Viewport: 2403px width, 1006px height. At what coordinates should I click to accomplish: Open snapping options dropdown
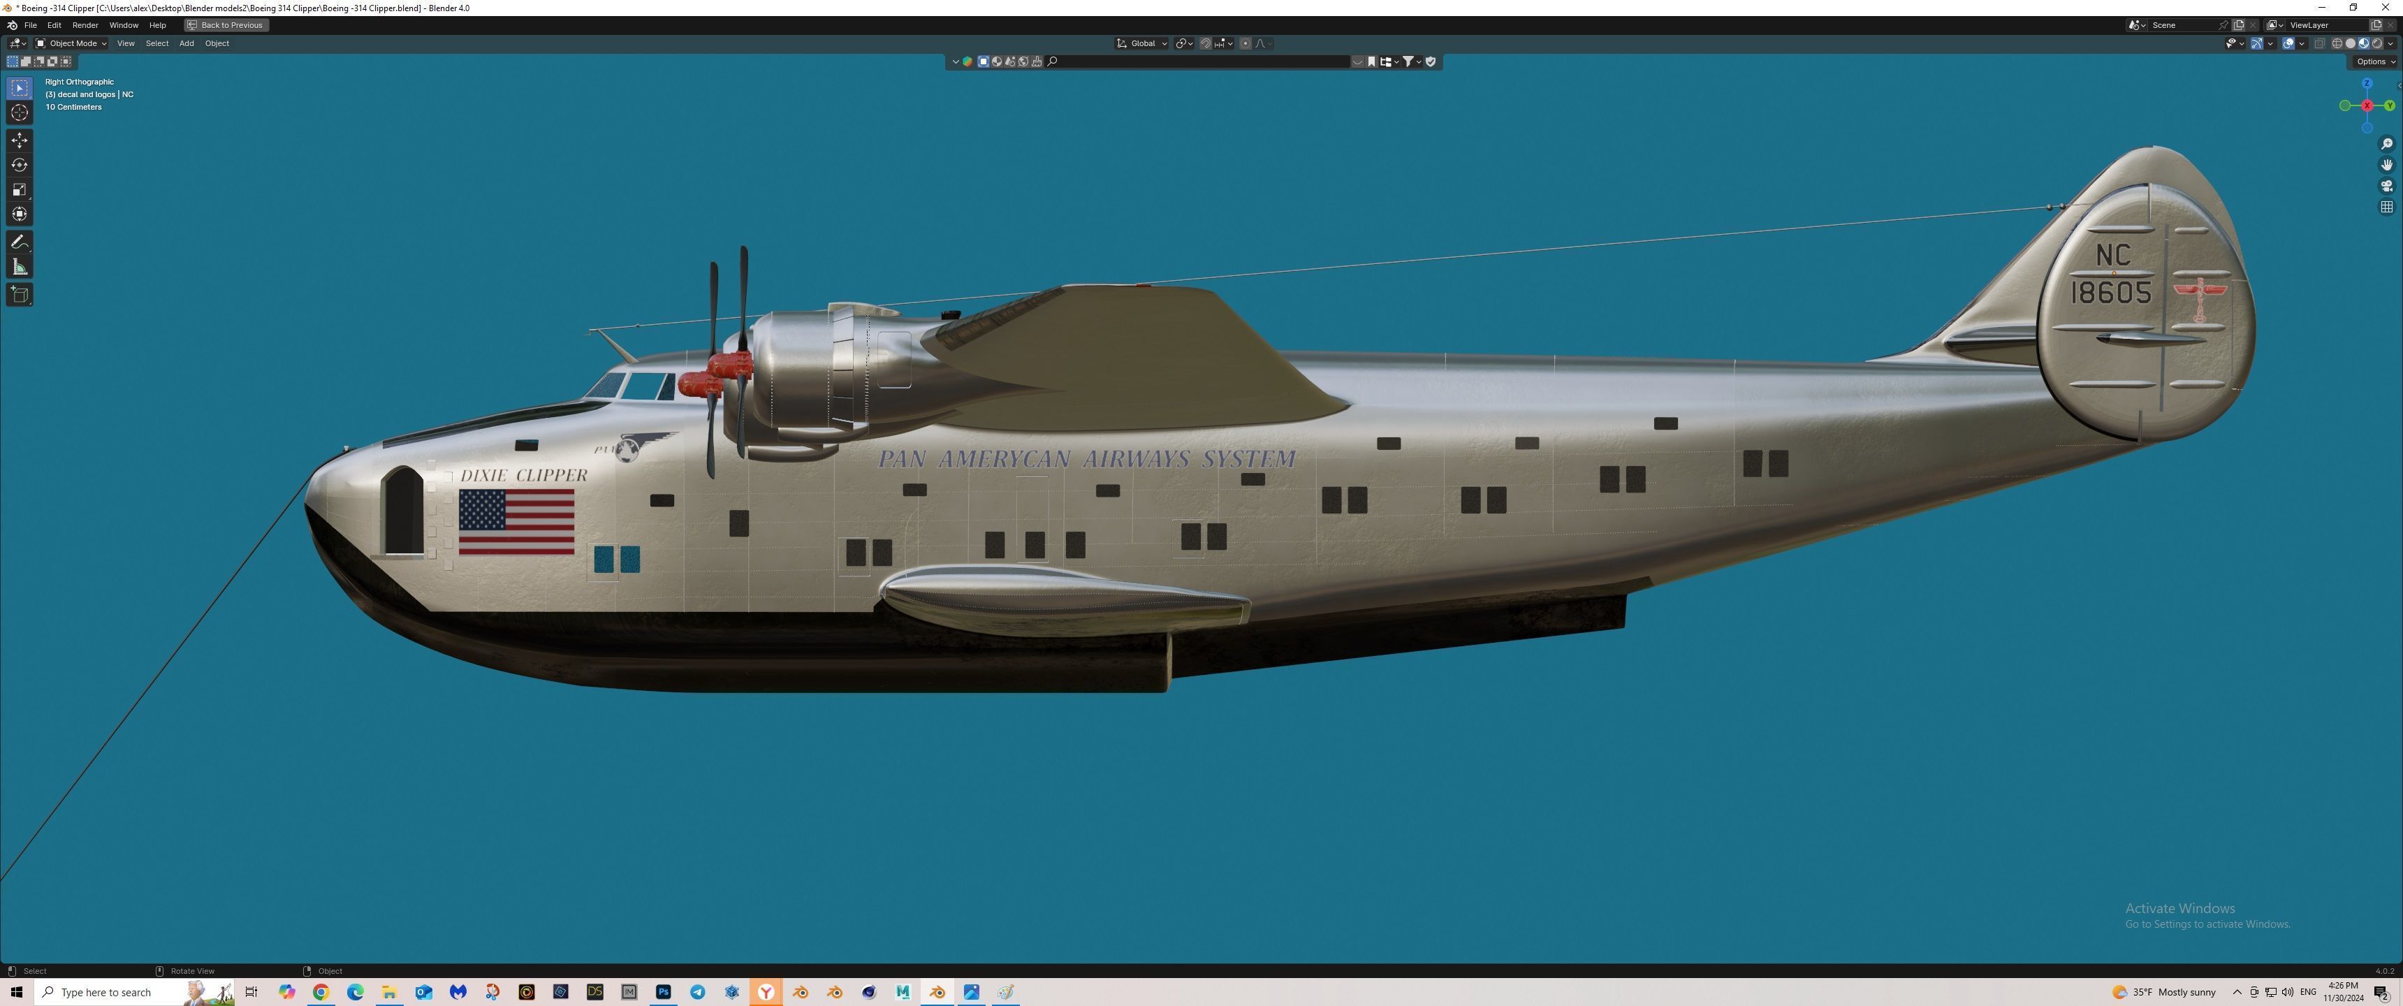pyautogui.click(x=1224, y=44)
